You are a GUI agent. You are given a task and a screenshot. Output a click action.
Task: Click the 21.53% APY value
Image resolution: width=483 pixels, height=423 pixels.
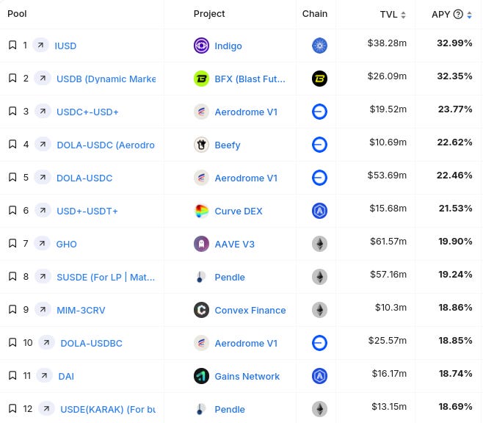[455, 209]
